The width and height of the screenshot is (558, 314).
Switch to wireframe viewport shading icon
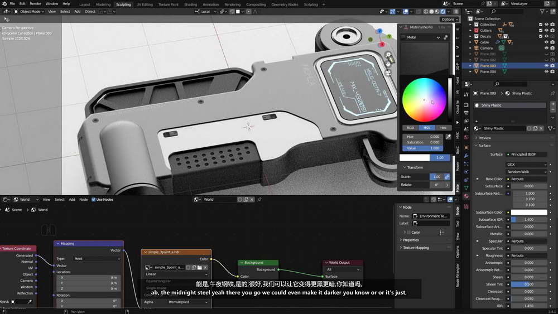[426, 11]
